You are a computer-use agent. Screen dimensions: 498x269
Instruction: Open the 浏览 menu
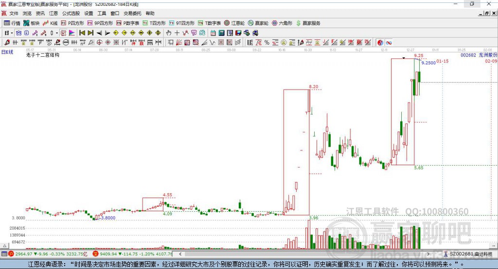pos(27,13)
